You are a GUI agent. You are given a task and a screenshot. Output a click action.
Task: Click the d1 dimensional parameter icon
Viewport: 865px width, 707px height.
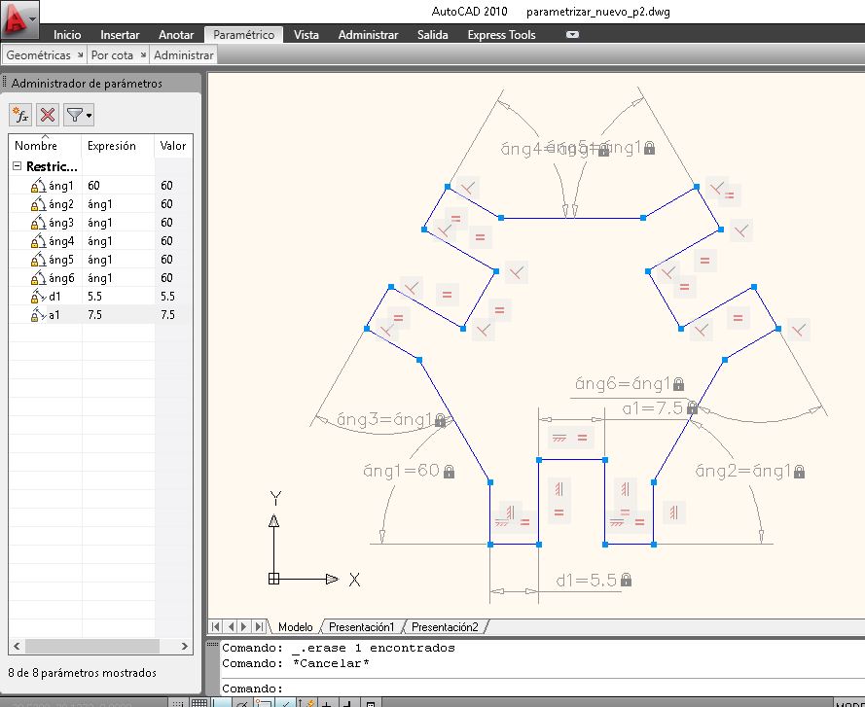38,297
